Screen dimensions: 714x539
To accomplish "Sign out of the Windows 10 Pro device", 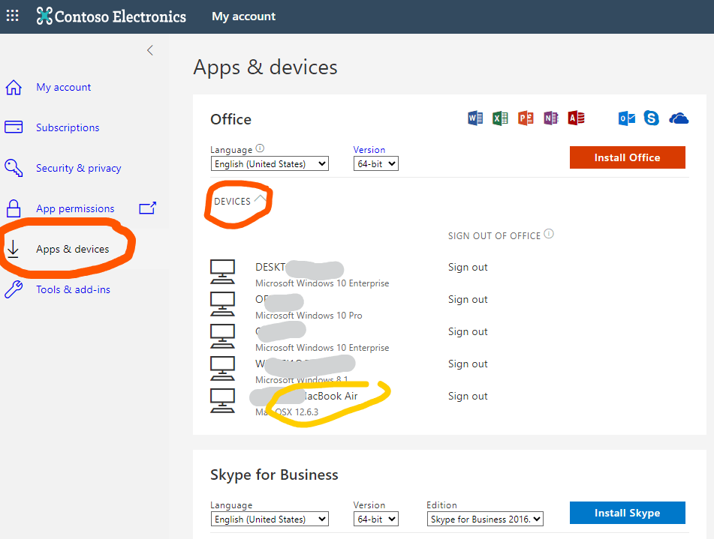I will pyautogui.click(x=468, y=299).
